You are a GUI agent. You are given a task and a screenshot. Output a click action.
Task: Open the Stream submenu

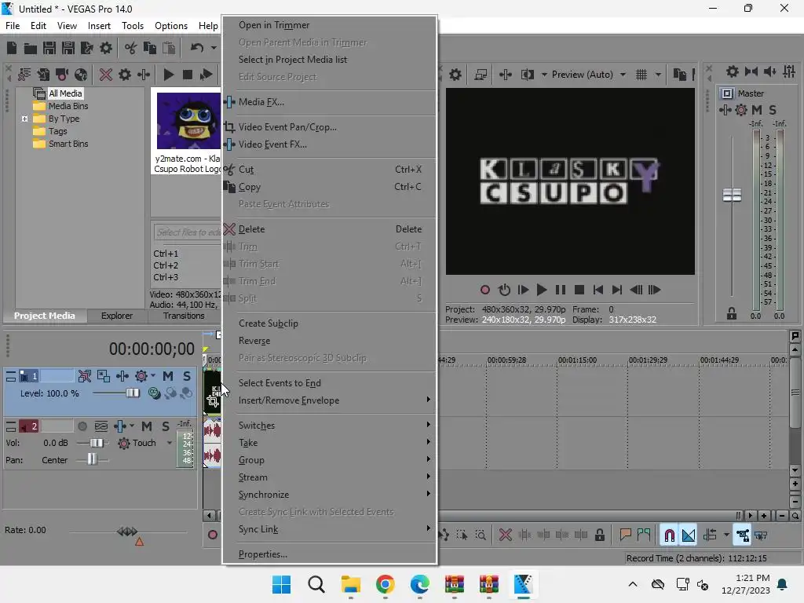(330, 477)
